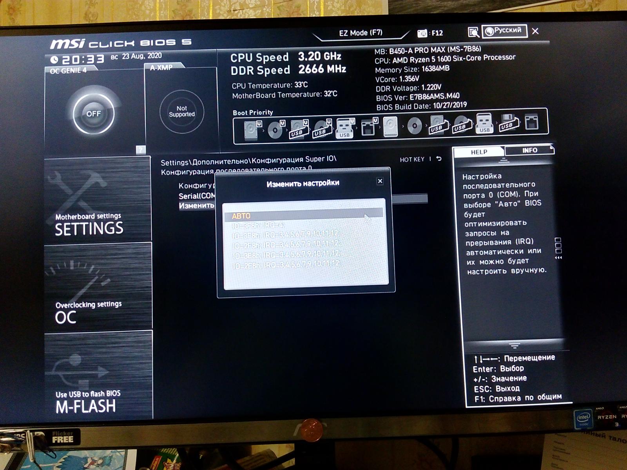Open the OC overclocking settings section
The width and height of the screenshot is (627, 470).
pyautogui.click(x=98, y=286)
